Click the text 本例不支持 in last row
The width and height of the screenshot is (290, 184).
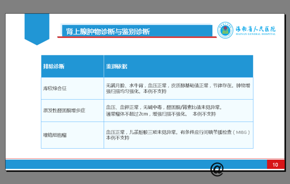tap(117, 138)
